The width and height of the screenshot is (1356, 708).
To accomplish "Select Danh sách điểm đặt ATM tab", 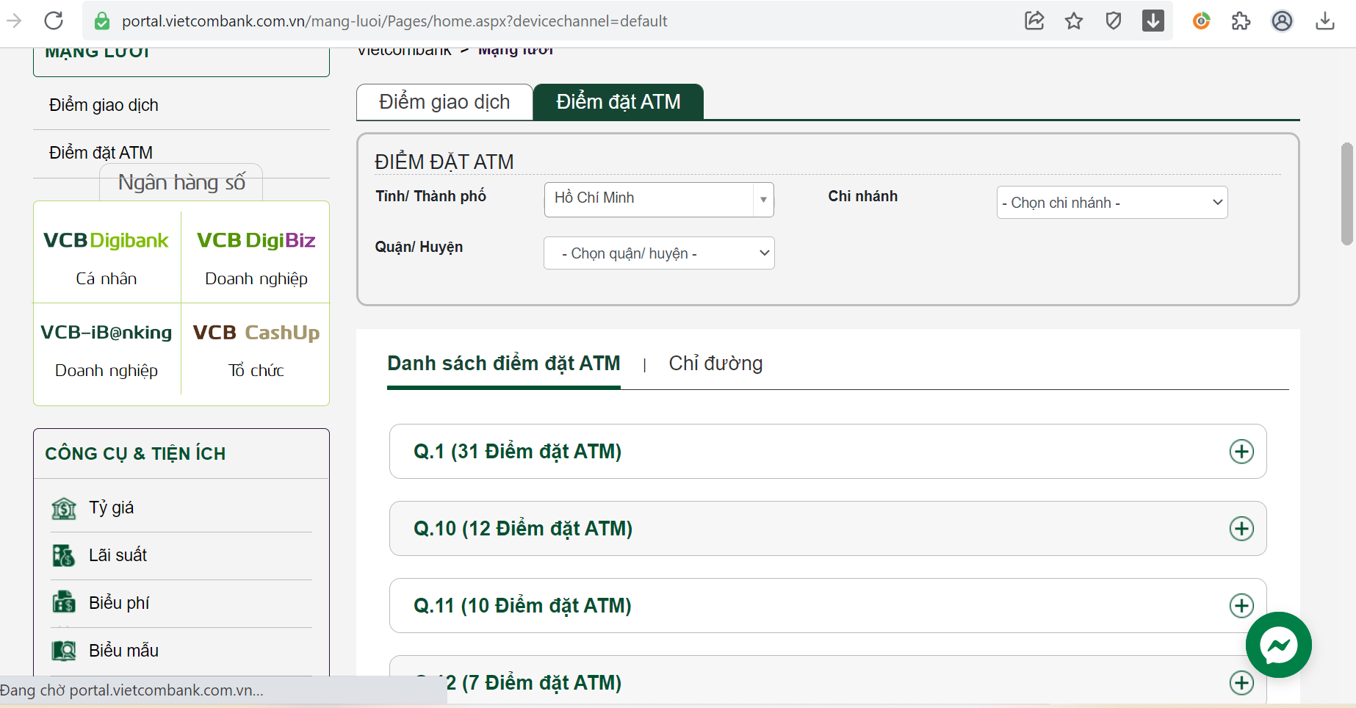I will click(504, 364).
